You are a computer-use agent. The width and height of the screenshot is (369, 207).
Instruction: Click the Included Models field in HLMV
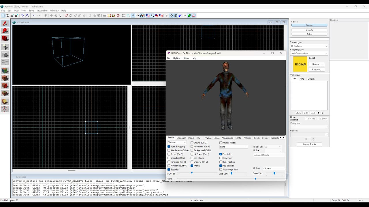click(x=269, y=155)
